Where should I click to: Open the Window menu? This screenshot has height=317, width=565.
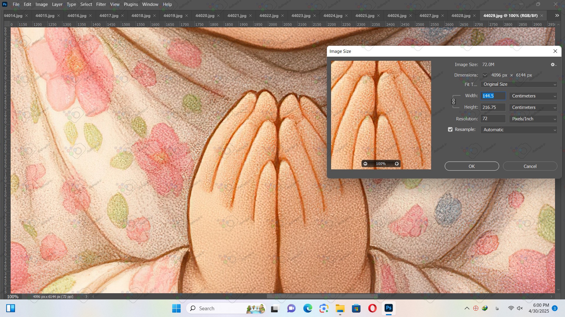click(x=150, y=4)
